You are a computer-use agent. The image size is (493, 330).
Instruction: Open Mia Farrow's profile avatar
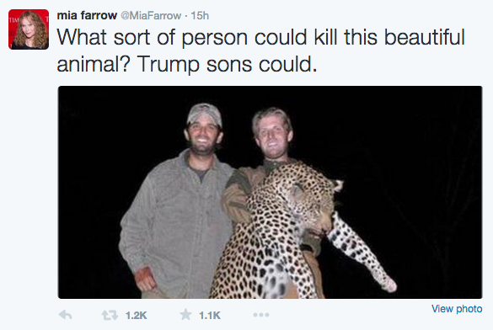[29, 29]
